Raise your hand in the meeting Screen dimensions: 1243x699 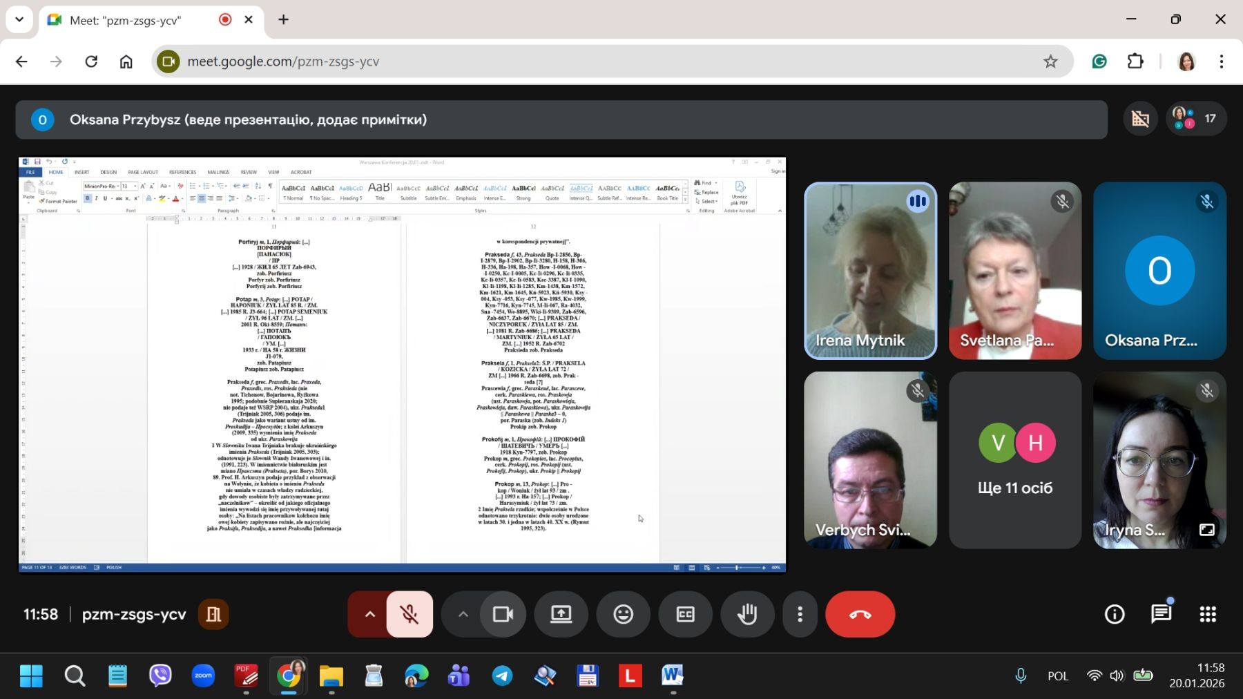[x=747, y=614]
